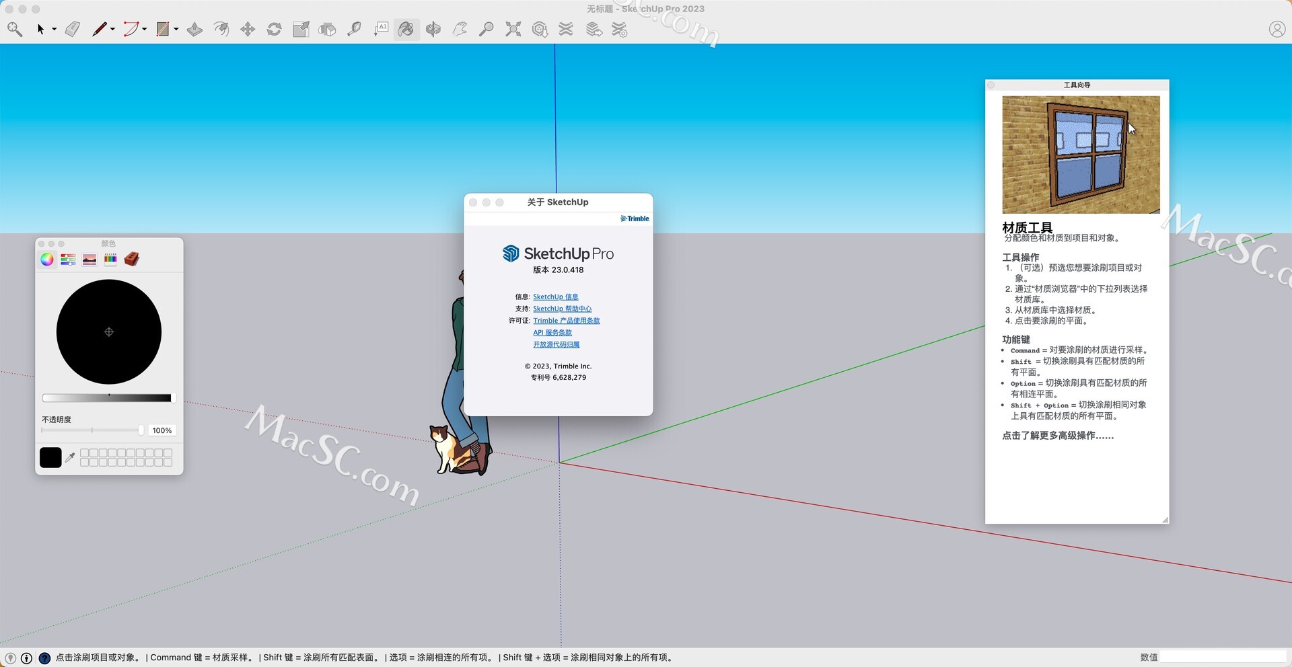Image resolution: width=1292 pixels, height=667 pixels.
Task: Activate the Rotate tool
Action: (274, 29)
